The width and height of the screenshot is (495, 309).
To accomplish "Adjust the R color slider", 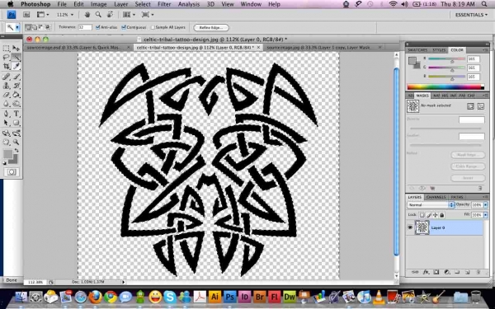I will 446,59.
